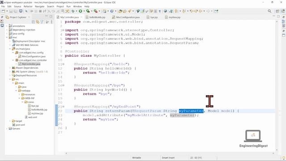Click the Writable status bar field

click(x=136, y=158)
